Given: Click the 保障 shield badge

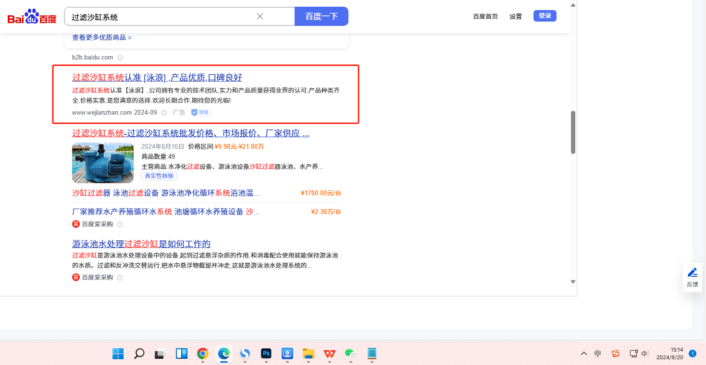Looking at the screenshot, I should 201,112.
